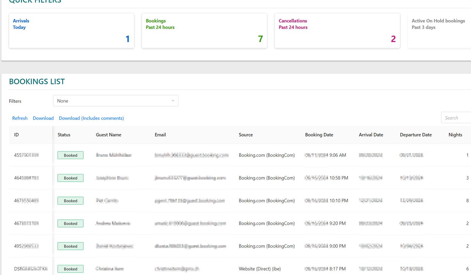Select Booking.com source in the 9:20 PM row
471x275 pixels.
(x=267, y=223)
